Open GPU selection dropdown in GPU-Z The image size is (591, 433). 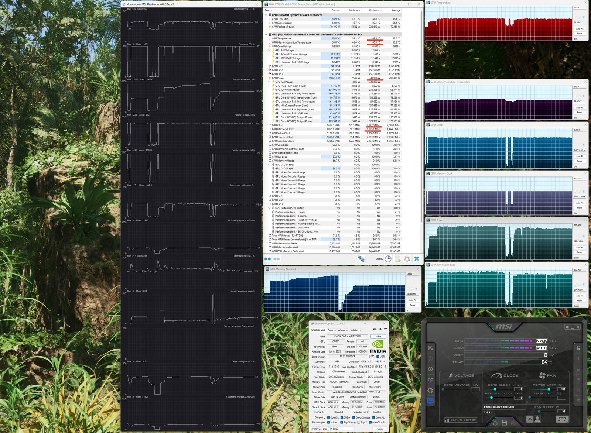[332, 429]
